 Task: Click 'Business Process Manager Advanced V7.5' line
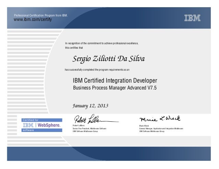coord(115,88)
